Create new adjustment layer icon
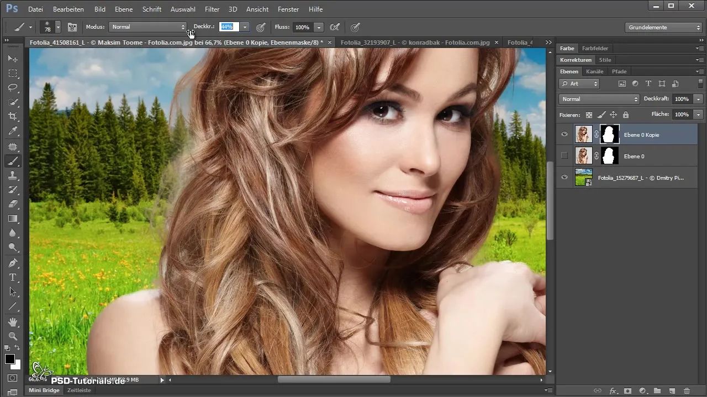Viewport: 707px width, 397px height. (642, 390)
